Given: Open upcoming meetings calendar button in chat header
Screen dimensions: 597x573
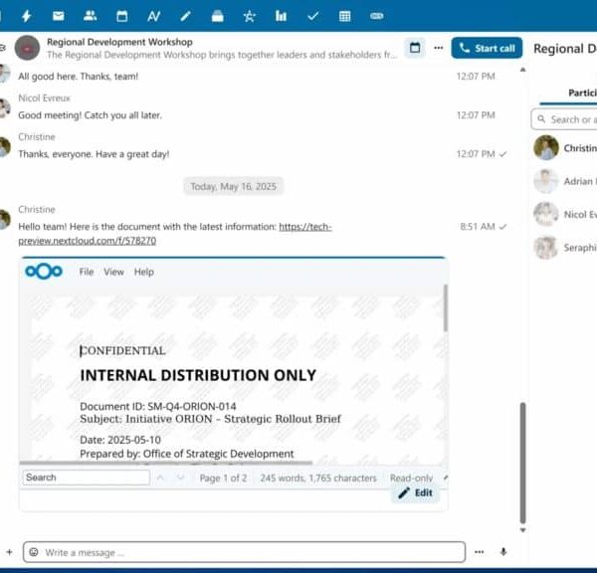Looking at the screenshot, I should (415, 48).
